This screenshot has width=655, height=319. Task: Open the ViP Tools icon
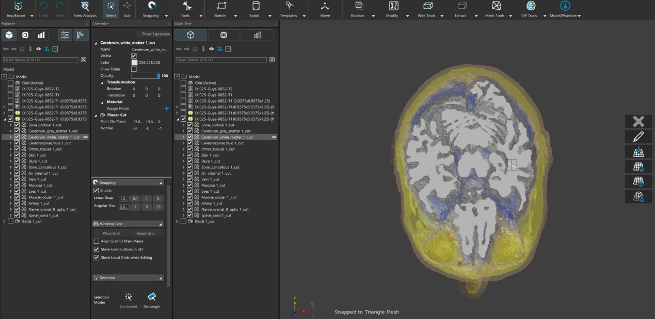pos(530,6)
